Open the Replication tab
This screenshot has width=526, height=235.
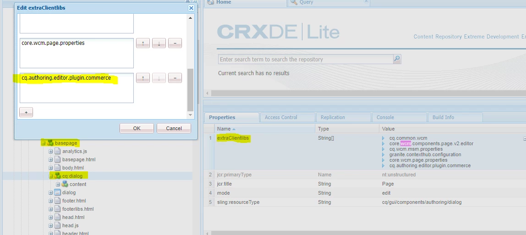pos(344,117)
